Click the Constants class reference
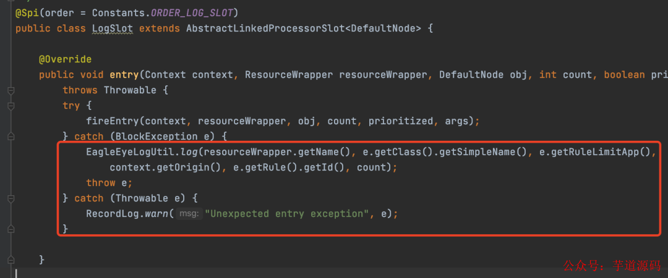 click(118, 13)
